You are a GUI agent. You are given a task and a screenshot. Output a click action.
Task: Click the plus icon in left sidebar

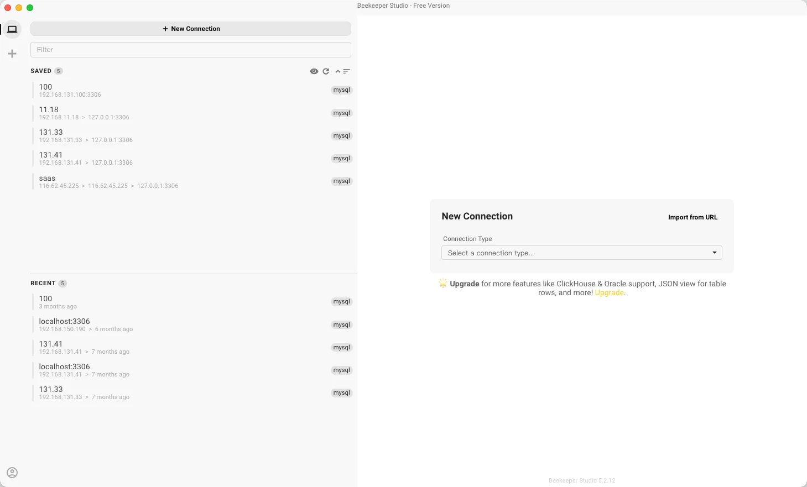pos(12,54)
